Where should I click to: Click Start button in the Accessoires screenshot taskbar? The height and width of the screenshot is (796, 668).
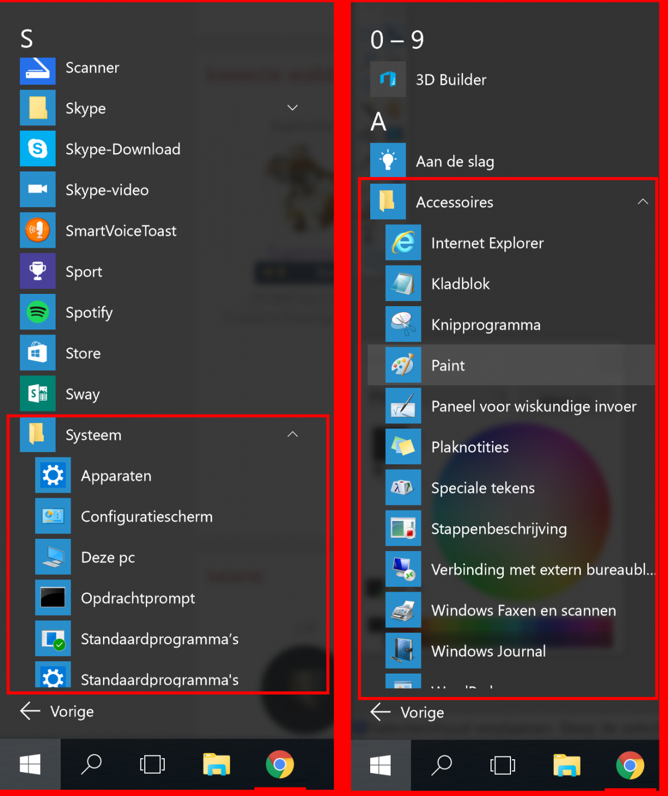[381, 765]
